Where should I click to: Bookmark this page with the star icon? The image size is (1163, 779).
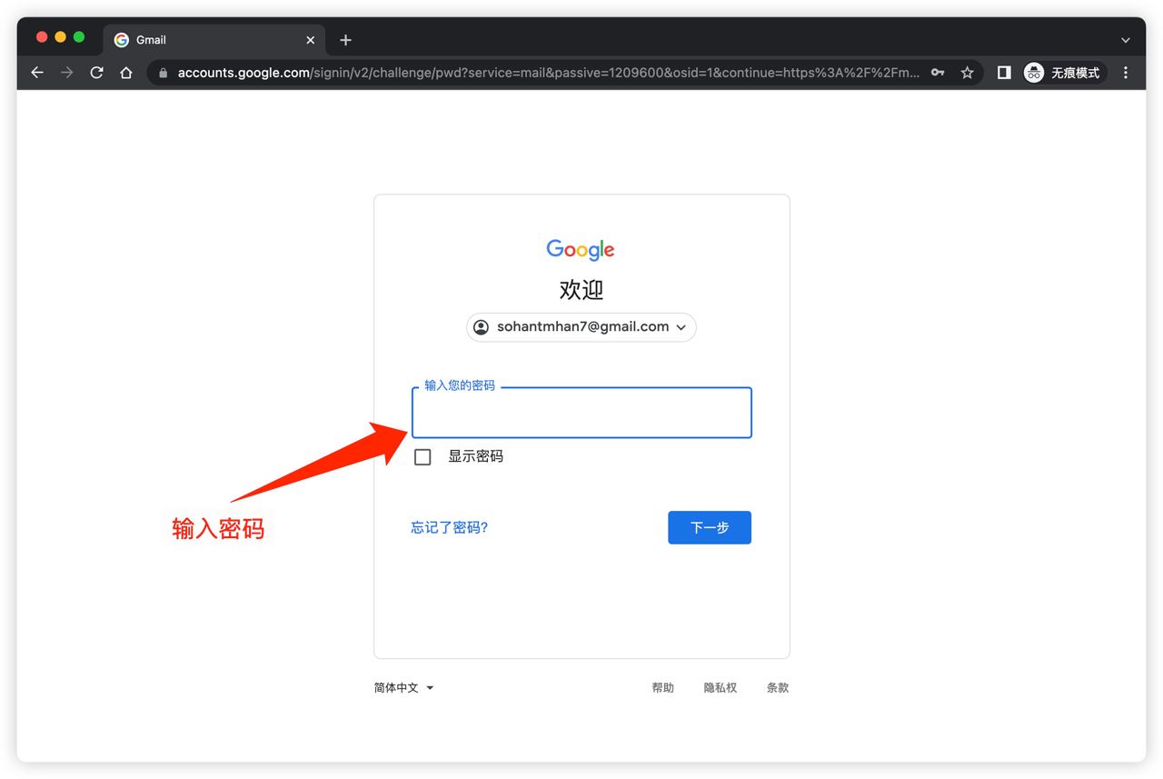[967, 73]
